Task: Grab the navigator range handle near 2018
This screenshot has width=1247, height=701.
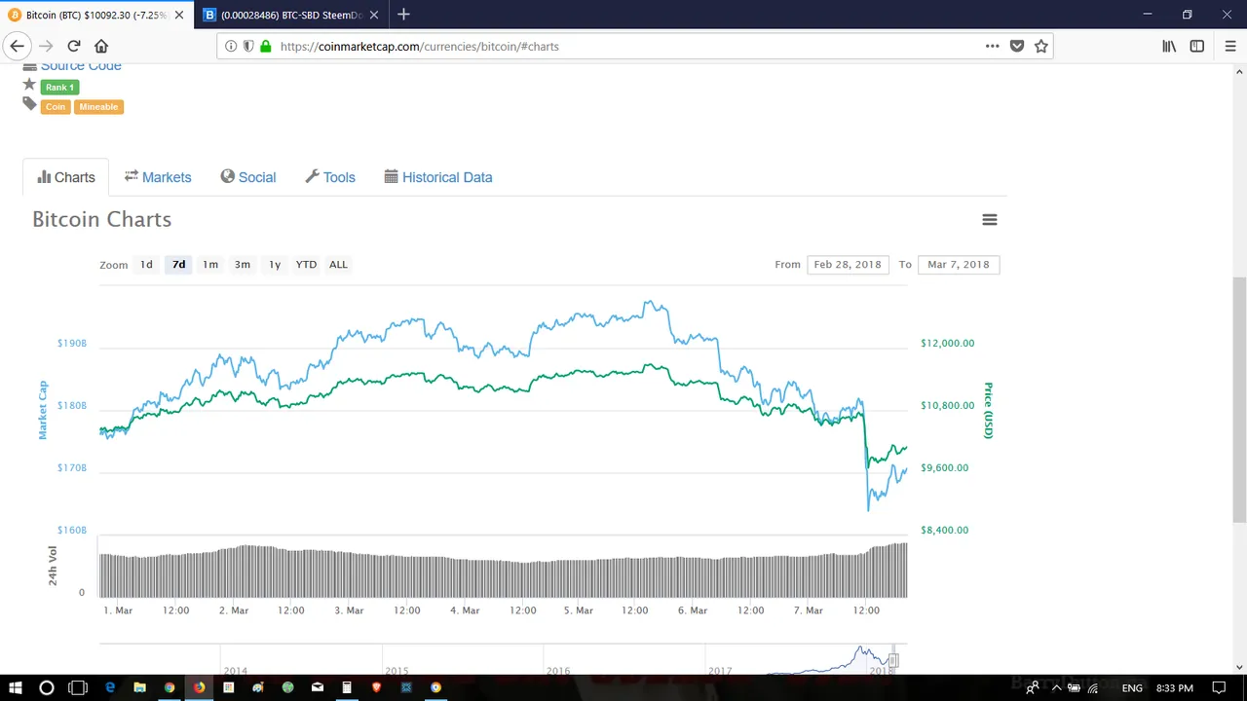Action: click(893, 661)
